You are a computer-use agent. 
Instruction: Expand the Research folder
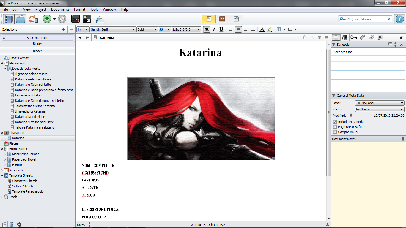pyautogui.click(x=2, y=170)
